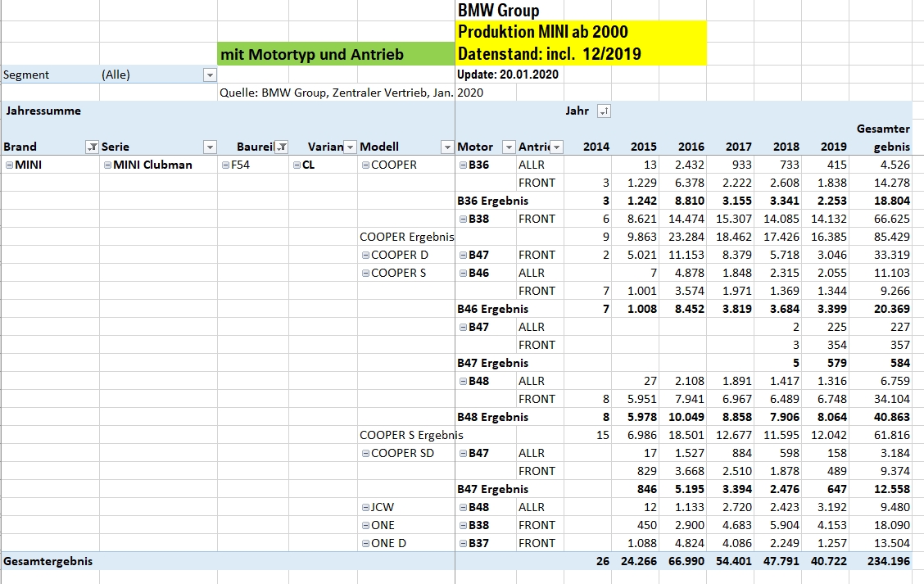Collapse the MINI brand group
Image resolution: width=924 pixels, height=584 pixels.
click(x=9, y=165)
